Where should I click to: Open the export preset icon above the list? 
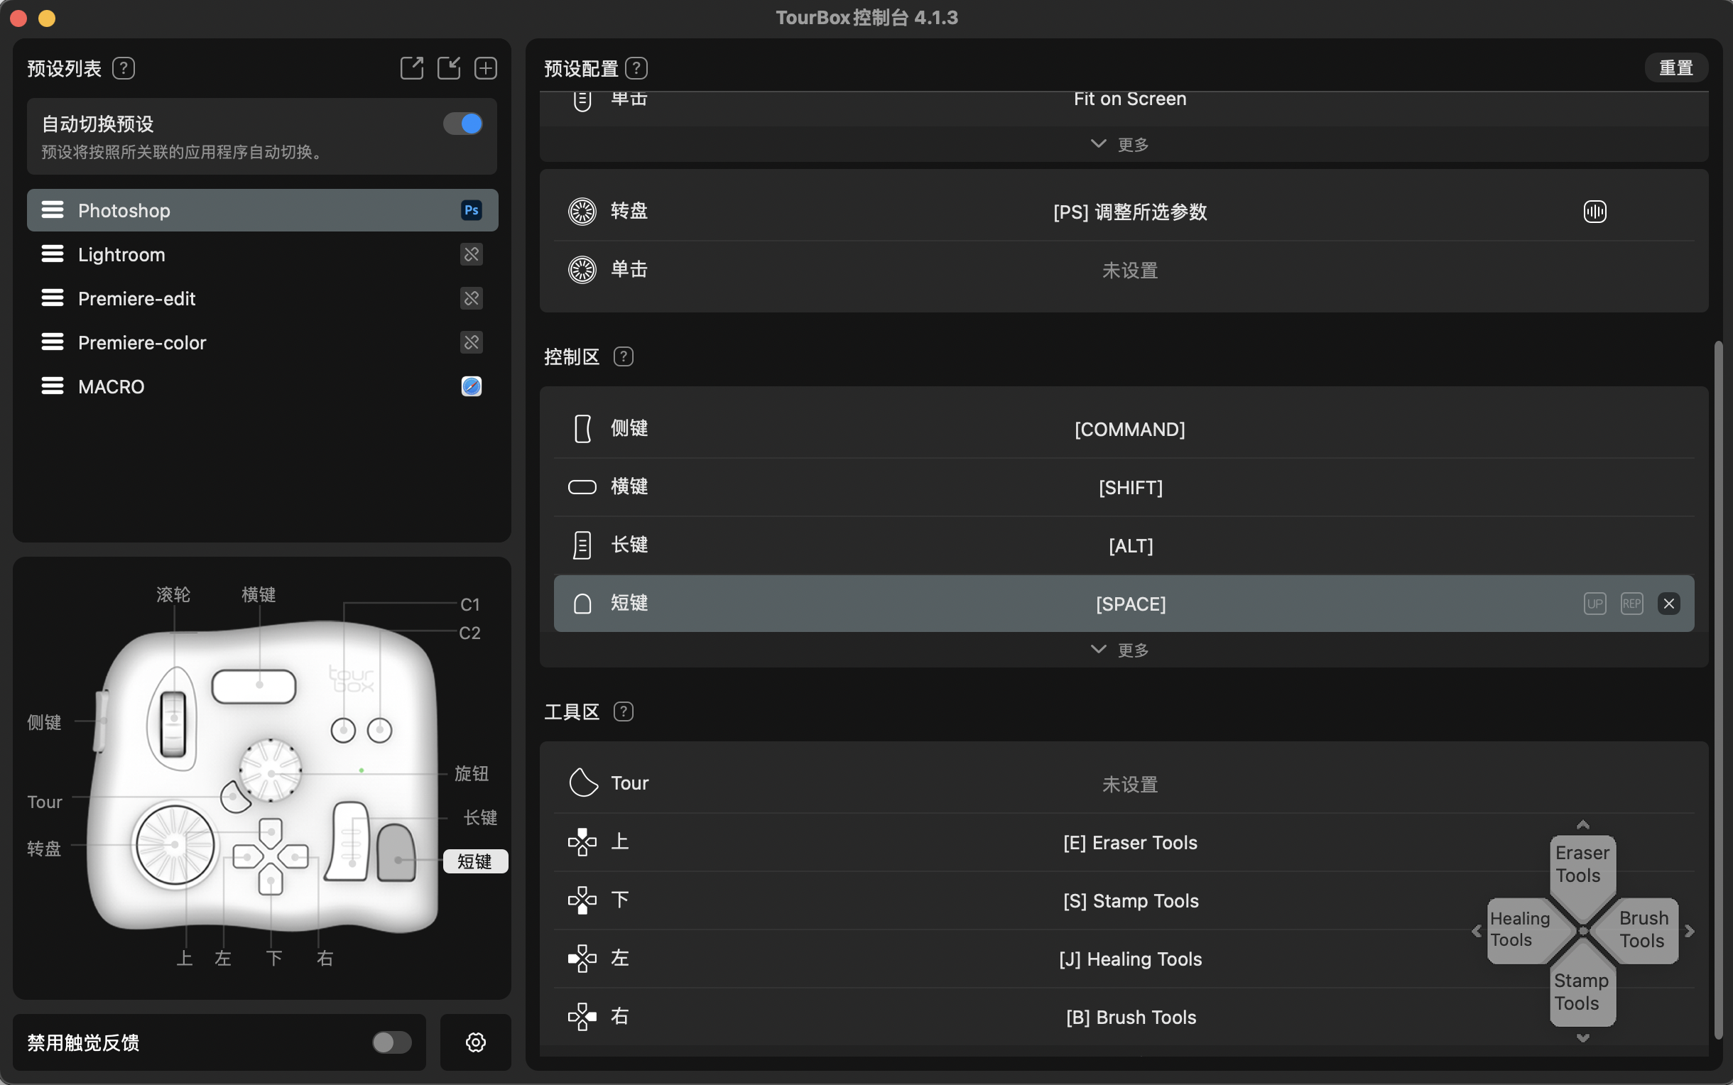[412, 67]
